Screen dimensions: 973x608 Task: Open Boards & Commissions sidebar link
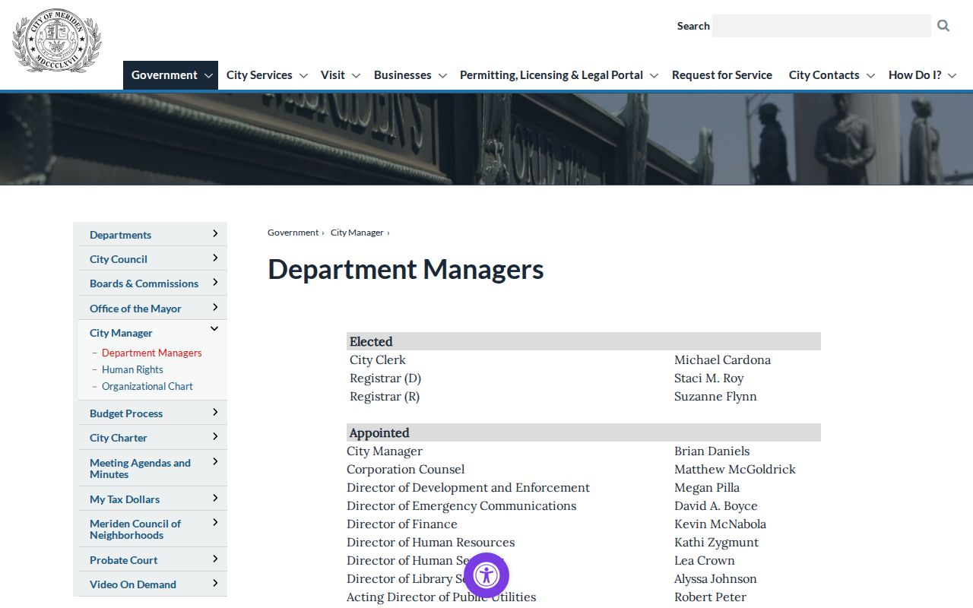point(144,283)
